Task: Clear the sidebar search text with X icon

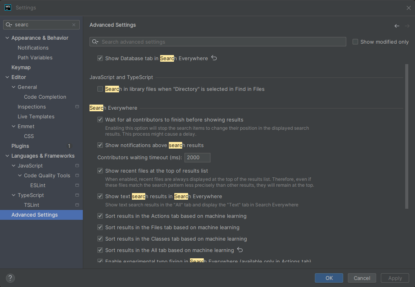Action: click(74, 25)
